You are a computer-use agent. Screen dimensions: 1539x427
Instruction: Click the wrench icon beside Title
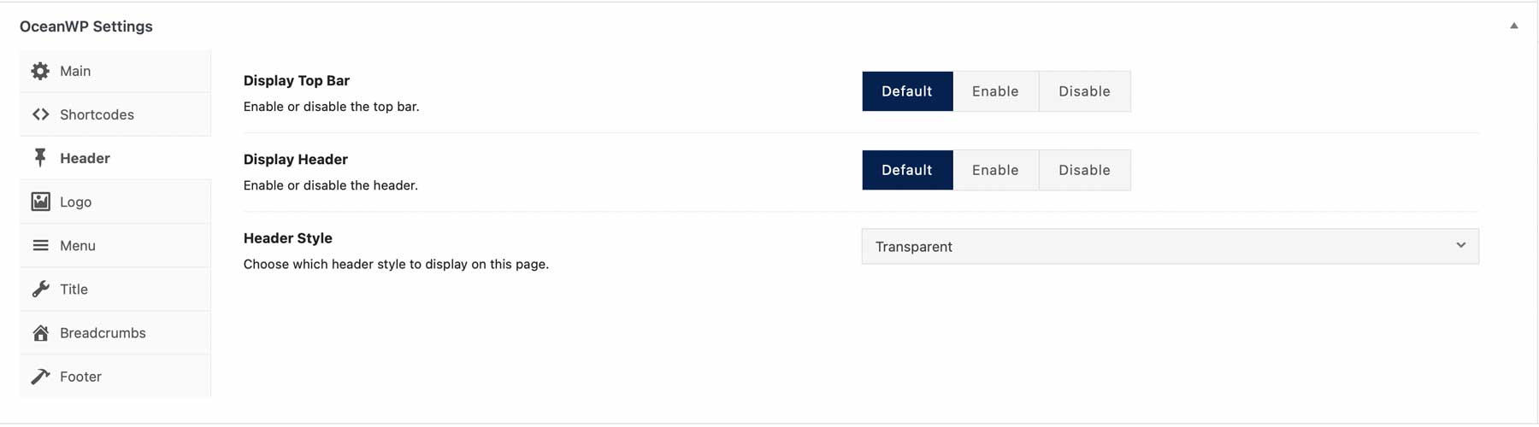(40, 289)
